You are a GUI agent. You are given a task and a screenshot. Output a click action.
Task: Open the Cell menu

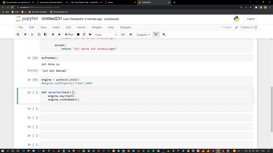click(68, 27)
